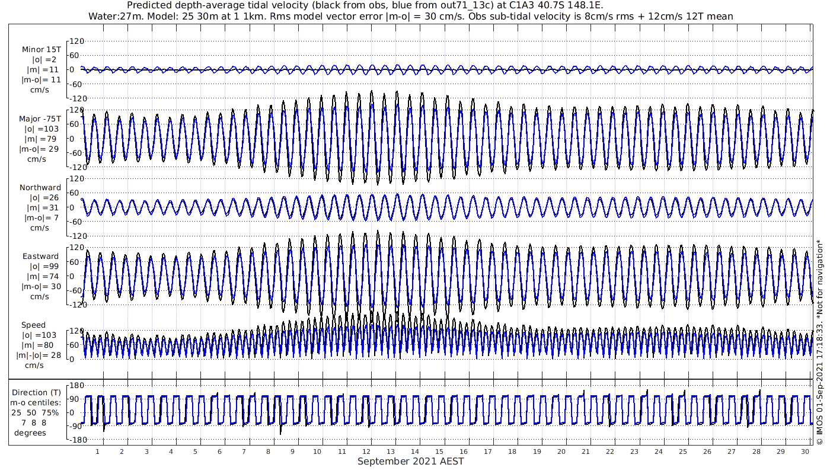Screen dimensions: 830x474
Task: Click the '|o| =2' value in Minor panel
Action: click(x=44, y=60)
